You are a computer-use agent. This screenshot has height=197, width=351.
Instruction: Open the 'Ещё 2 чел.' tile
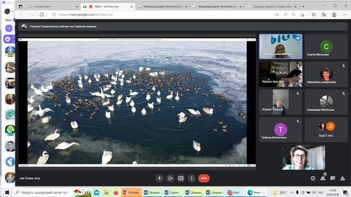(326, 130)
